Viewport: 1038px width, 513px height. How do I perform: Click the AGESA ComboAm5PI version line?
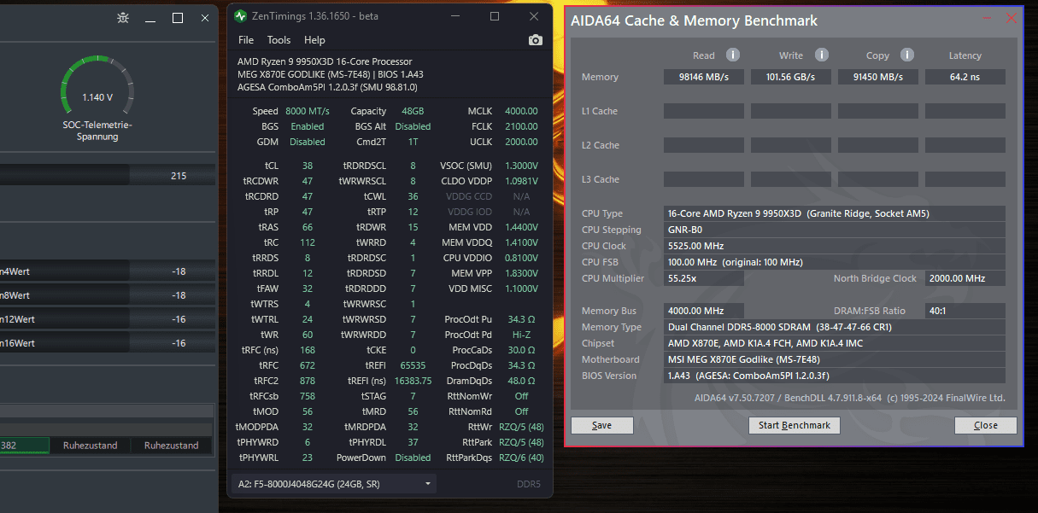tap(327, 87)
